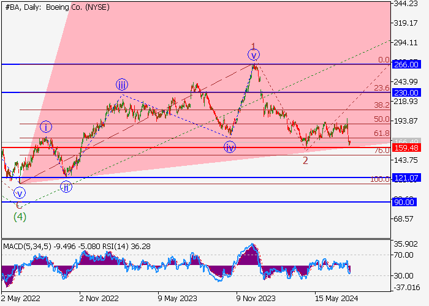
Task: Click the Fibonacci 38.2 level label
Action: point(382,105)
